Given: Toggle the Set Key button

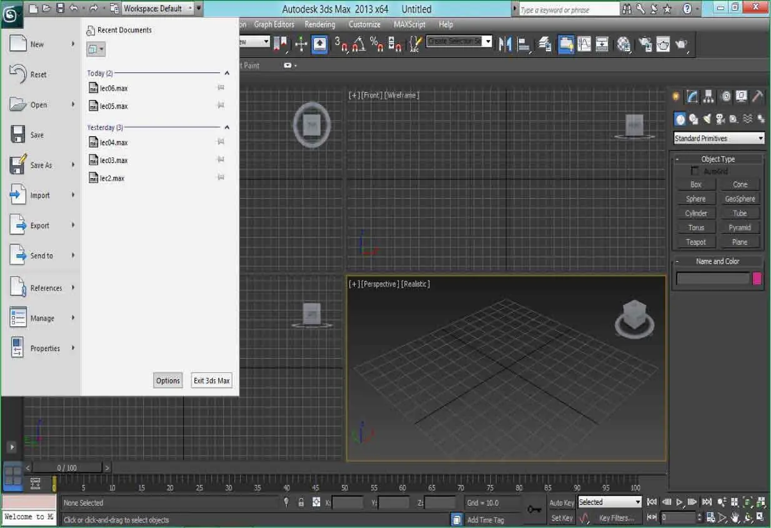Looking at the screenshot, I should pos(562,517).
